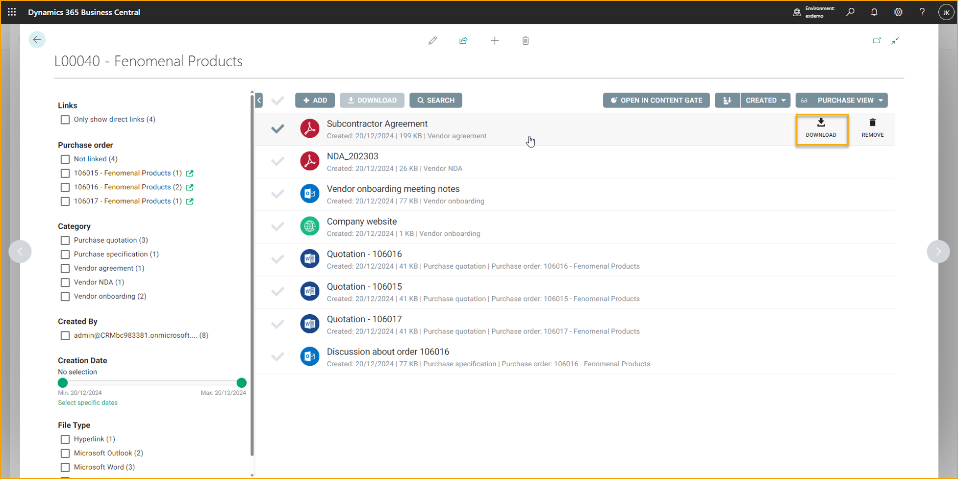Click the pencil edit icon
The image size is (958, 479).
pos(432,41)
